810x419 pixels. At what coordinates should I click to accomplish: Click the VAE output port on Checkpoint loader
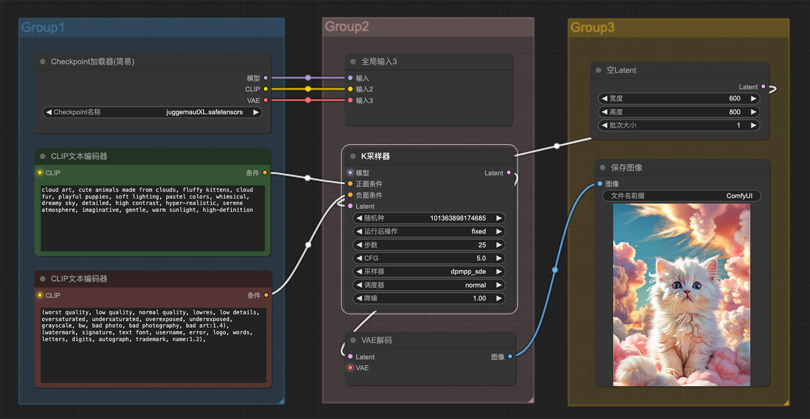tap(266, 100)
